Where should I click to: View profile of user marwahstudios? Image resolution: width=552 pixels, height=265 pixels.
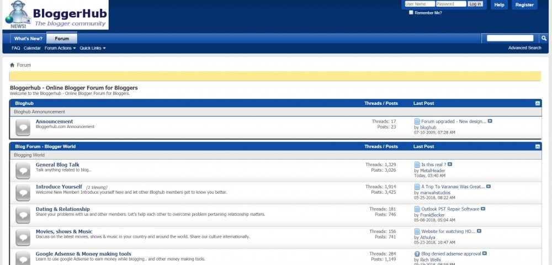point(435,193)
